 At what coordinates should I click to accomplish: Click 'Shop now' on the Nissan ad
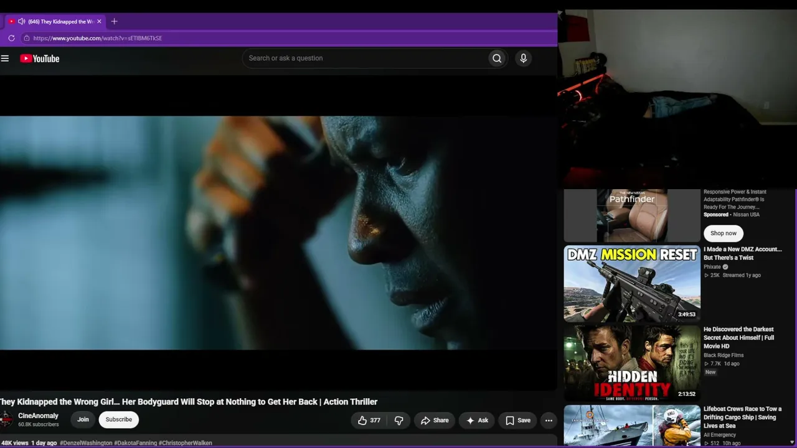coord(724,233)
